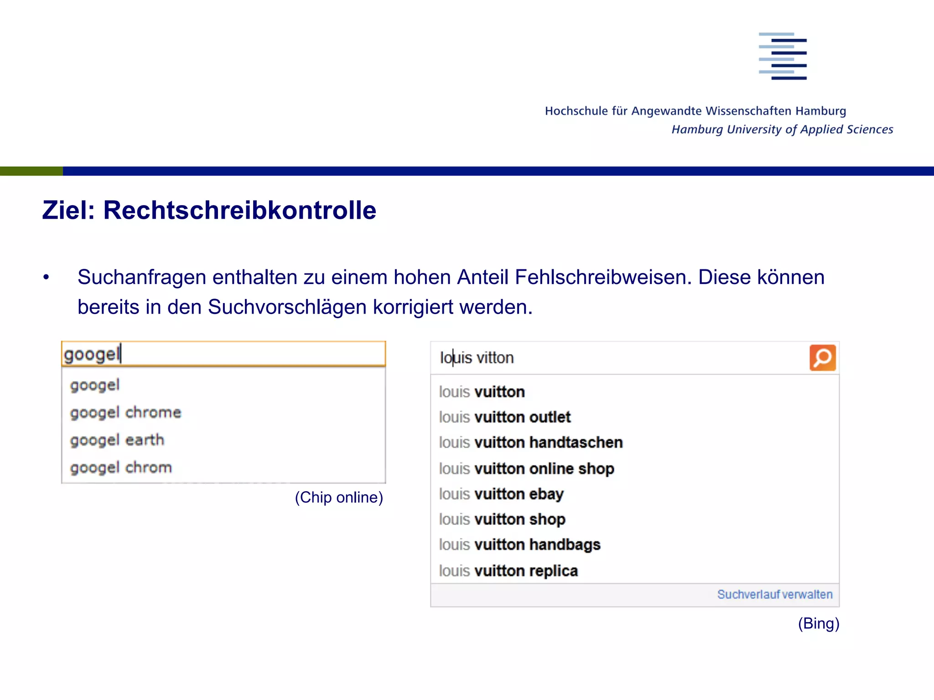This screenshot has width=934, height=700.
Task: Click 'Hochschule für Angewandte Wissenschaften Hamburg' text
Action: coord(695,111)
